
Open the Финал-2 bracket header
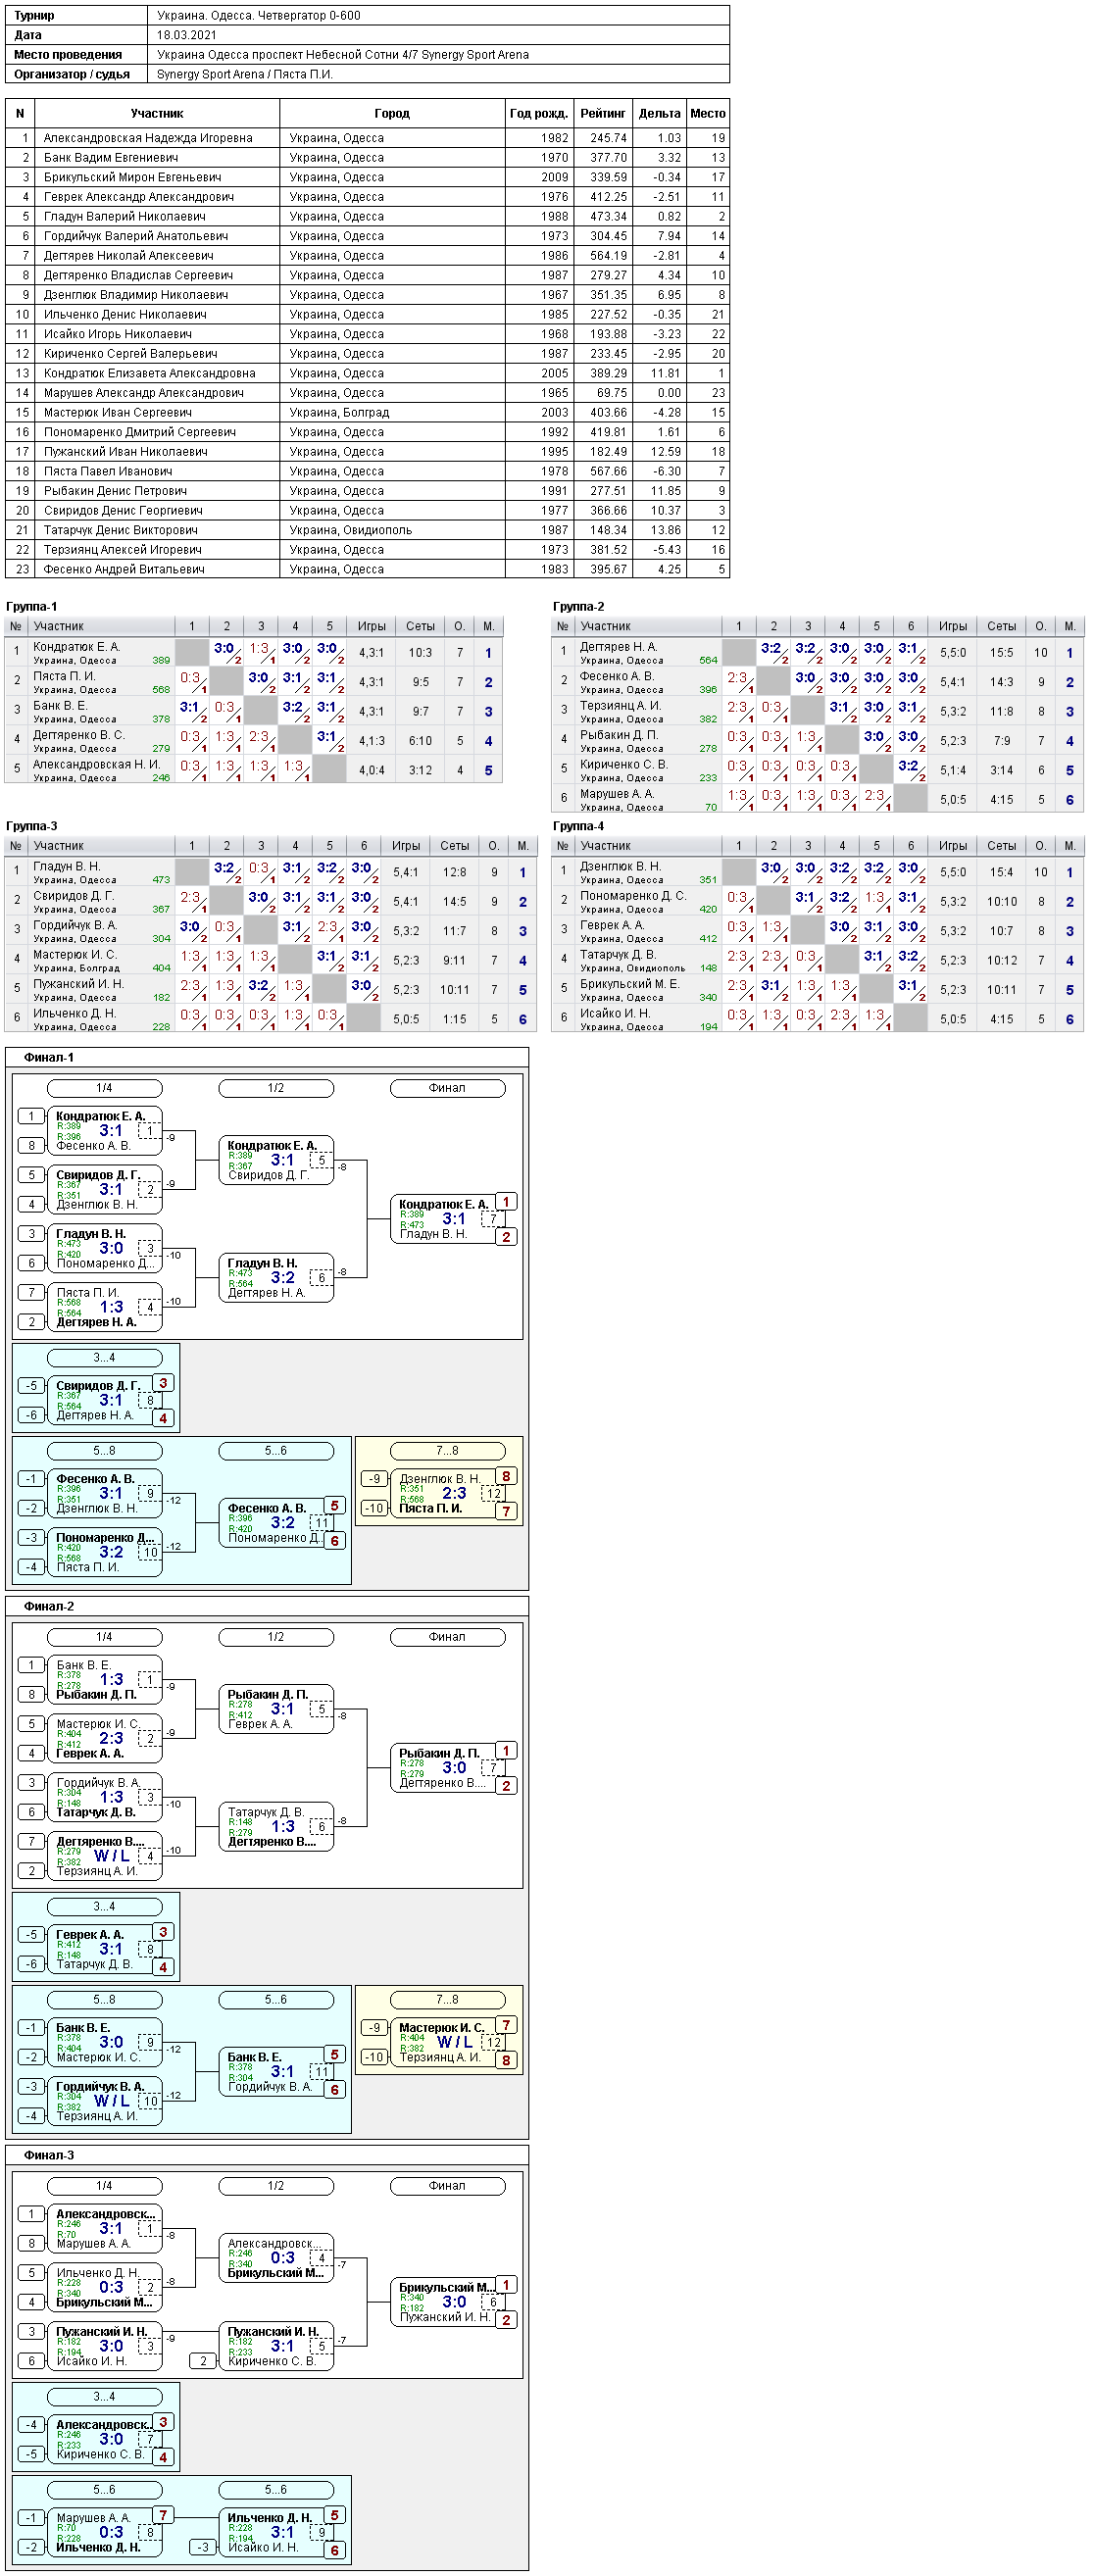coord(49,1606)
